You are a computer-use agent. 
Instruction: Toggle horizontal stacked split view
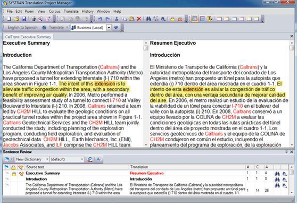click(202, 19)
